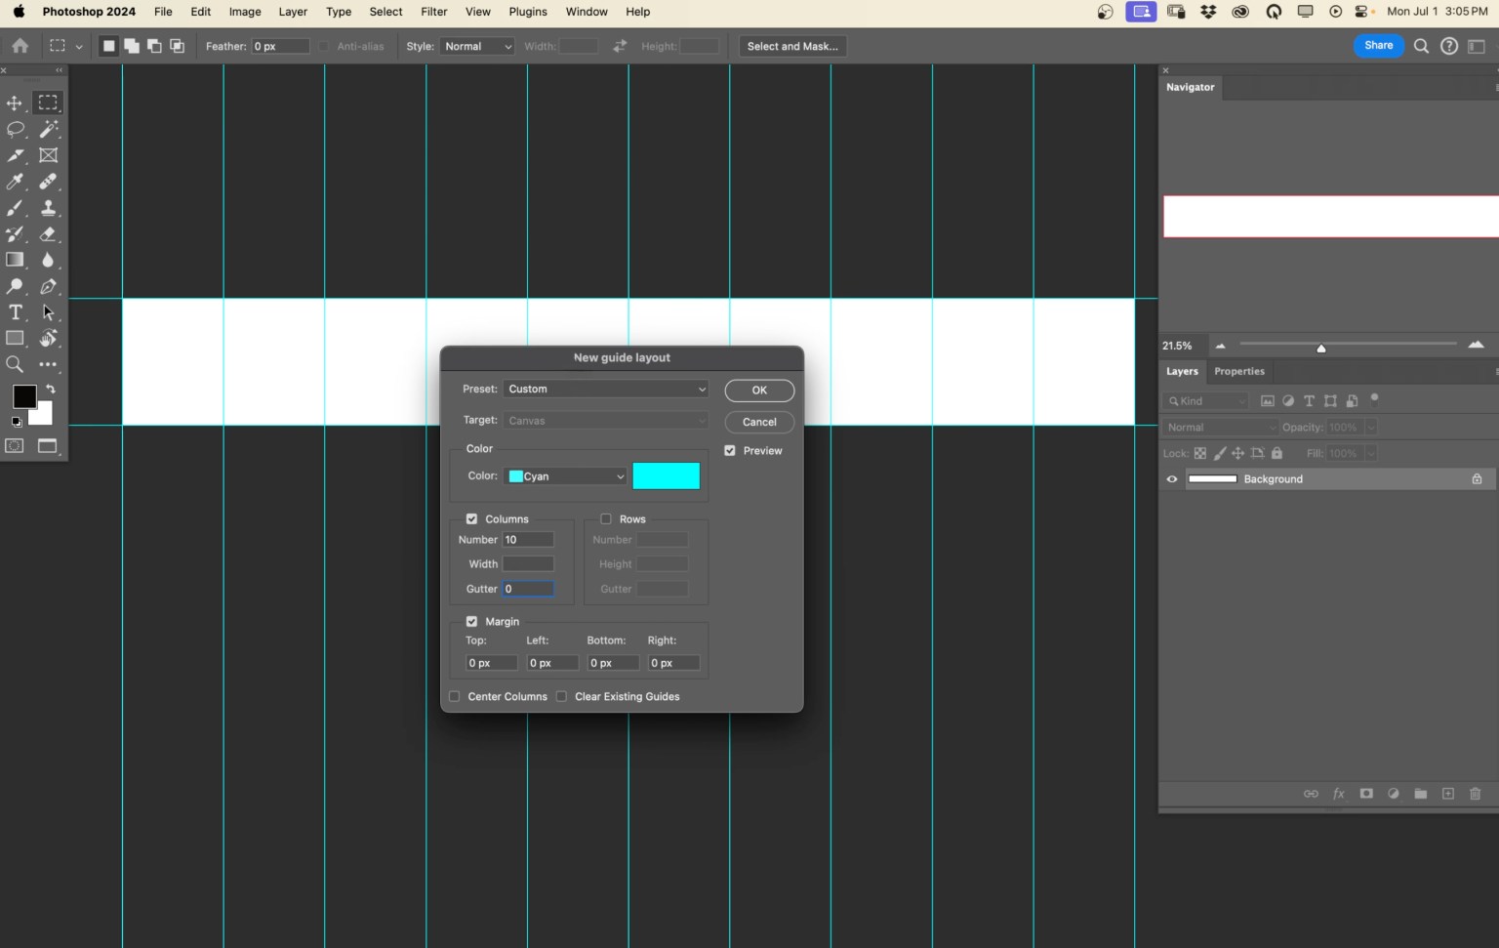Click the cyan color swatch
1499x948 pixels.
point(667,475)
